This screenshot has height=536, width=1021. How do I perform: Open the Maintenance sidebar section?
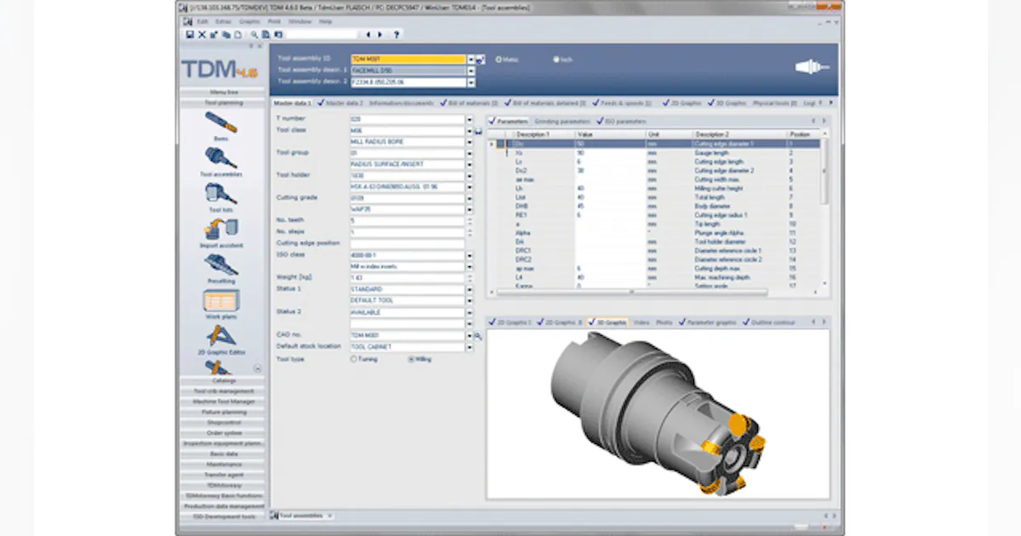[224, 464]
